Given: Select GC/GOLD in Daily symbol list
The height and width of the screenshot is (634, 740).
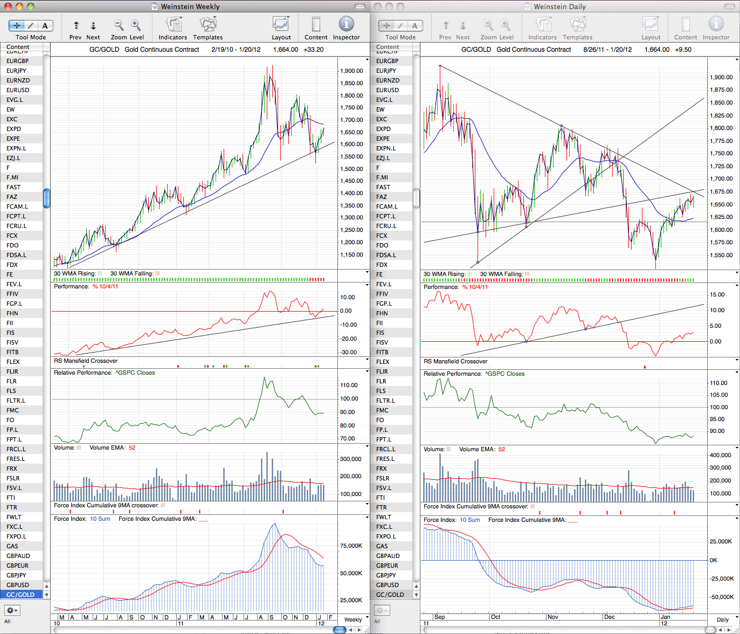Looking at the screenshot, I should click(x=391, y=595).
